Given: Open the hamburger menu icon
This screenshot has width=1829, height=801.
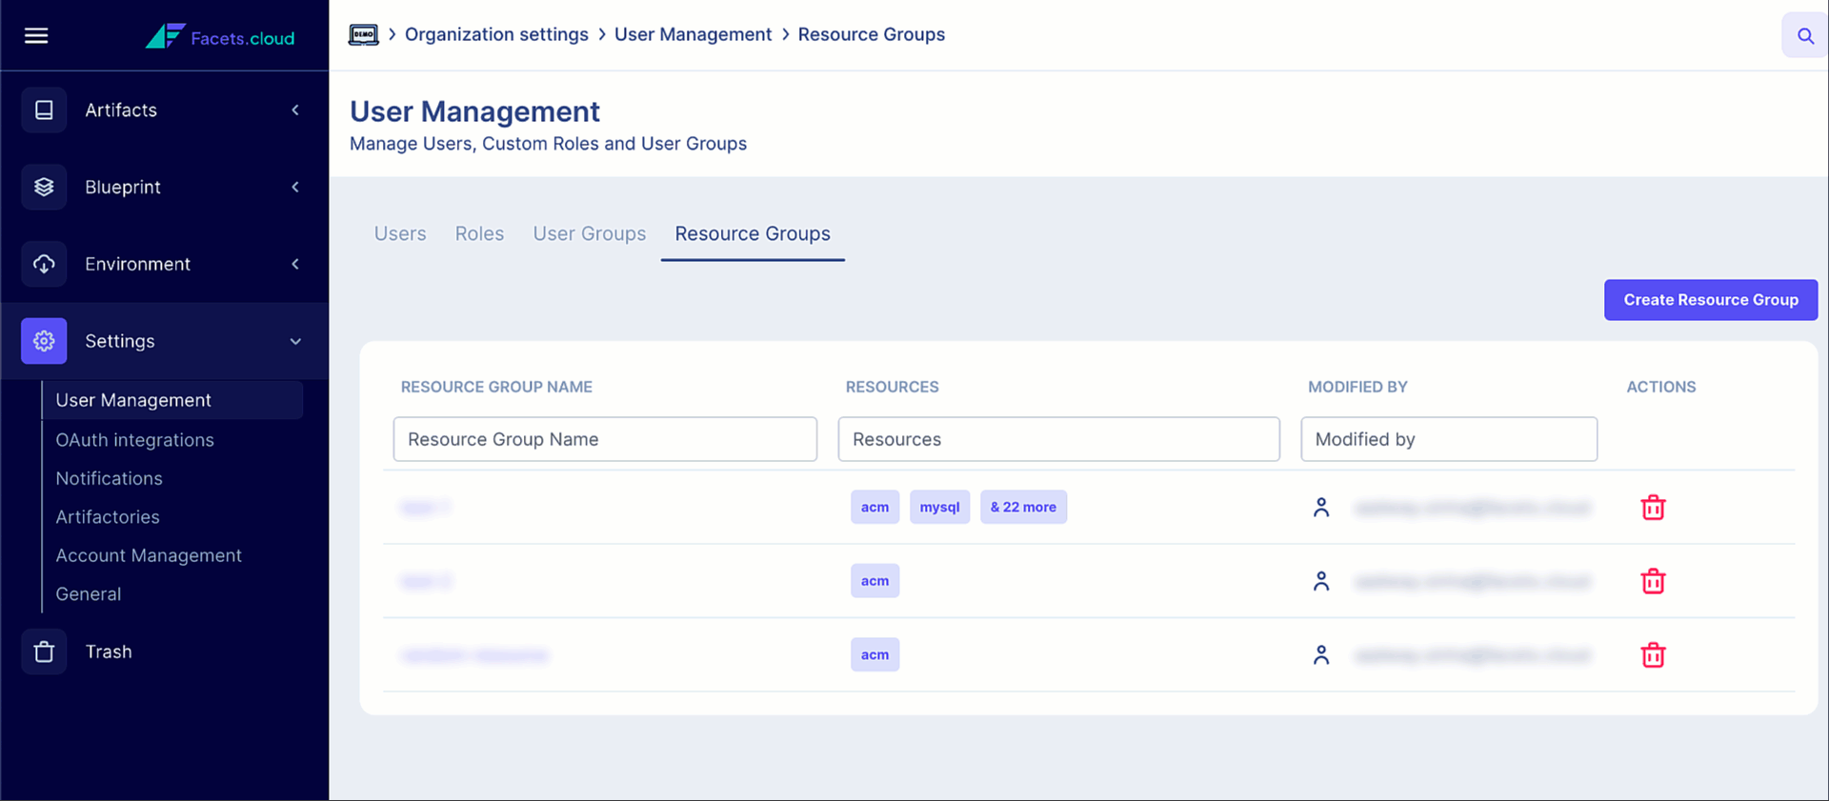Looking at the screenshot, I should tap(36, 35).
